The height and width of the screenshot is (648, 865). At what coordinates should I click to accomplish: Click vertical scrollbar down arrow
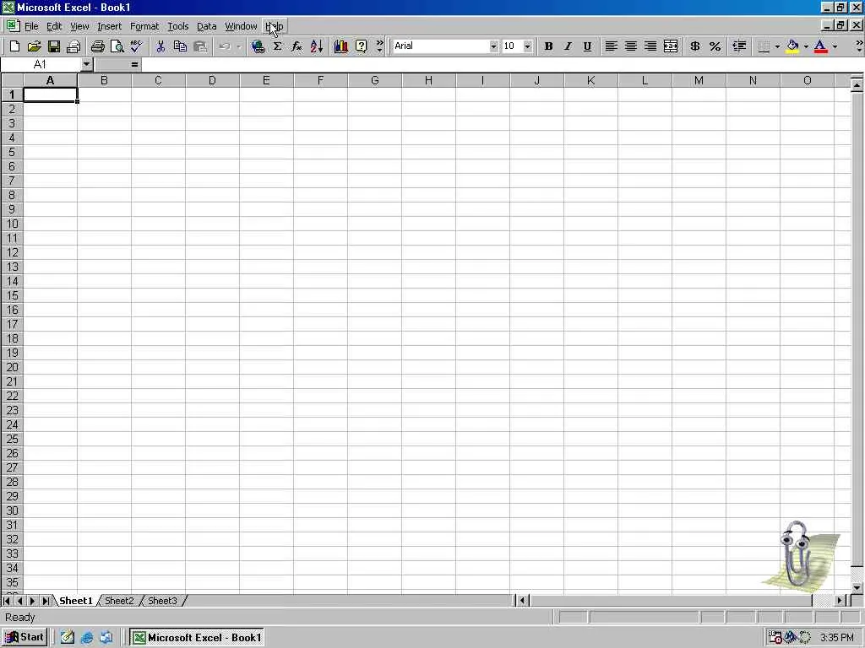(857, 588)
